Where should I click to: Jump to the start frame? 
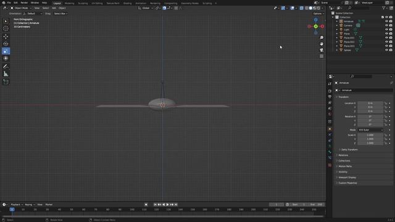click(x=155, y=205)
